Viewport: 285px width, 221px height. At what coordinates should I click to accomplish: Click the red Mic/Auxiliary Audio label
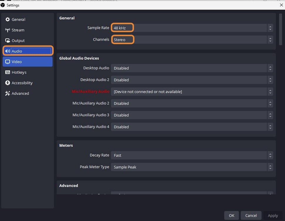(90, 91)
